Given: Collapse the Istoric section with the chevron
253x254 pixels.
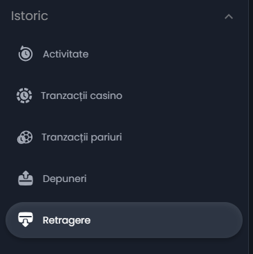Looking at the screenshot, I should coord(229,17).
